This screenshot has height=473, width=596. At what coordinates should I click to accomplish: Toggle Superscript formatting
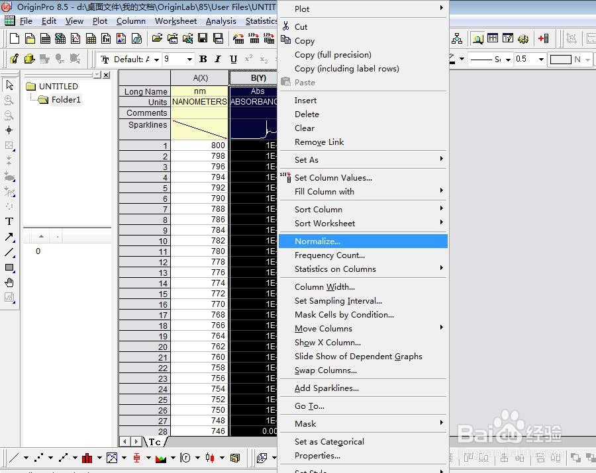click(248, 60)
